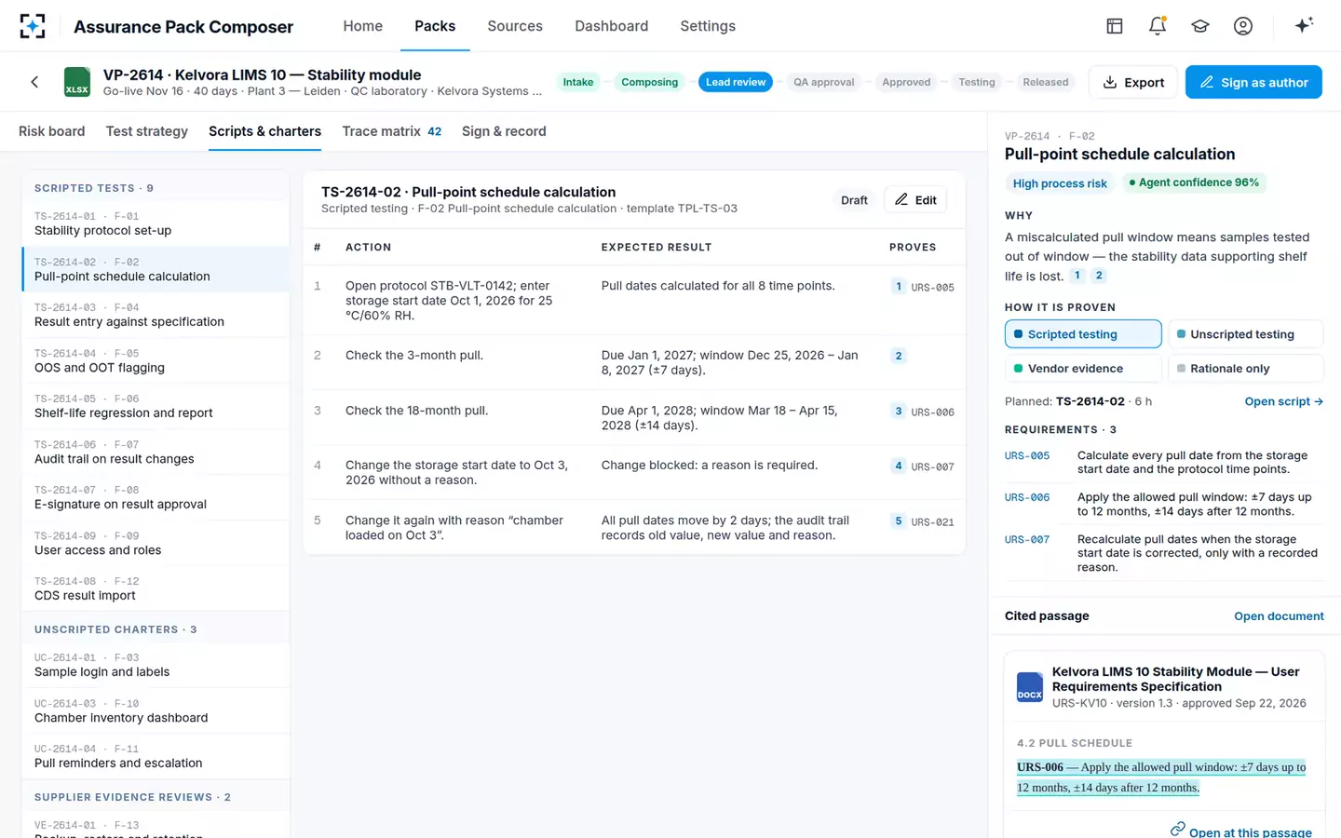Click the Assurance Pack Composer logo icon
Screen dimensions: 1341x838
33,26
